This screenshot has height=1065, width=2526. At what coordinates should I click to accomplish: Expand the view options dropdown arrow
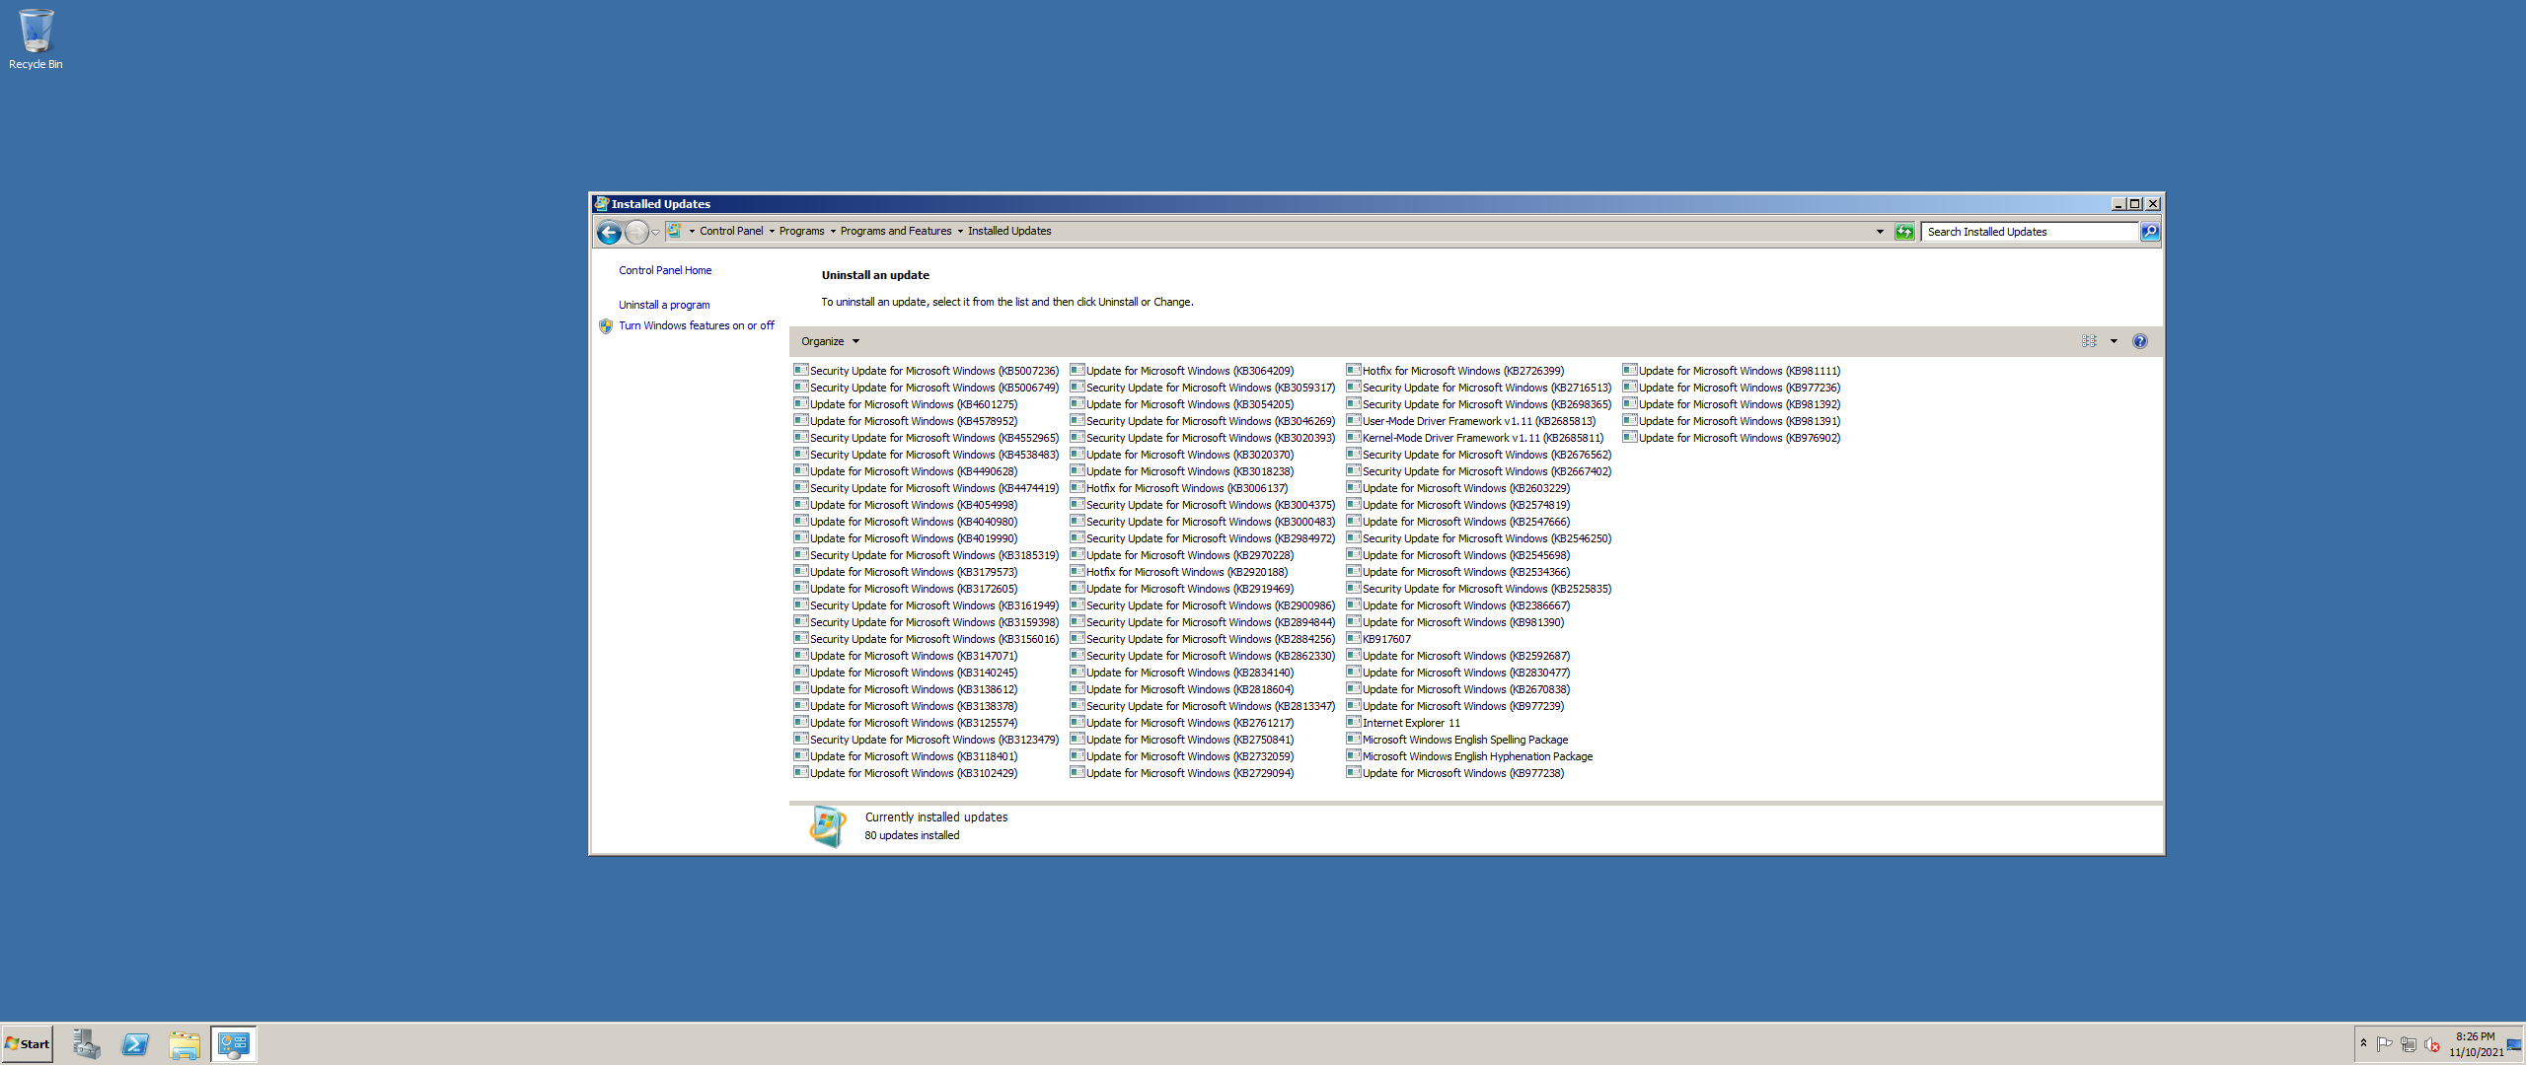coord(2114,341)
